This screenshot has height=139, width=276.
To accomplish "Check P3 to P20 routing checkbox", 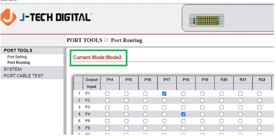I will click(x=221, y=108).
